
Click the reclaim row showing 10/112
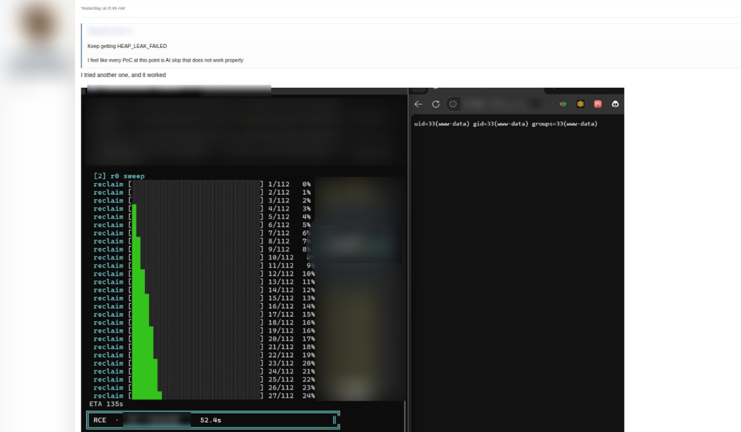(x=204, y=257)
